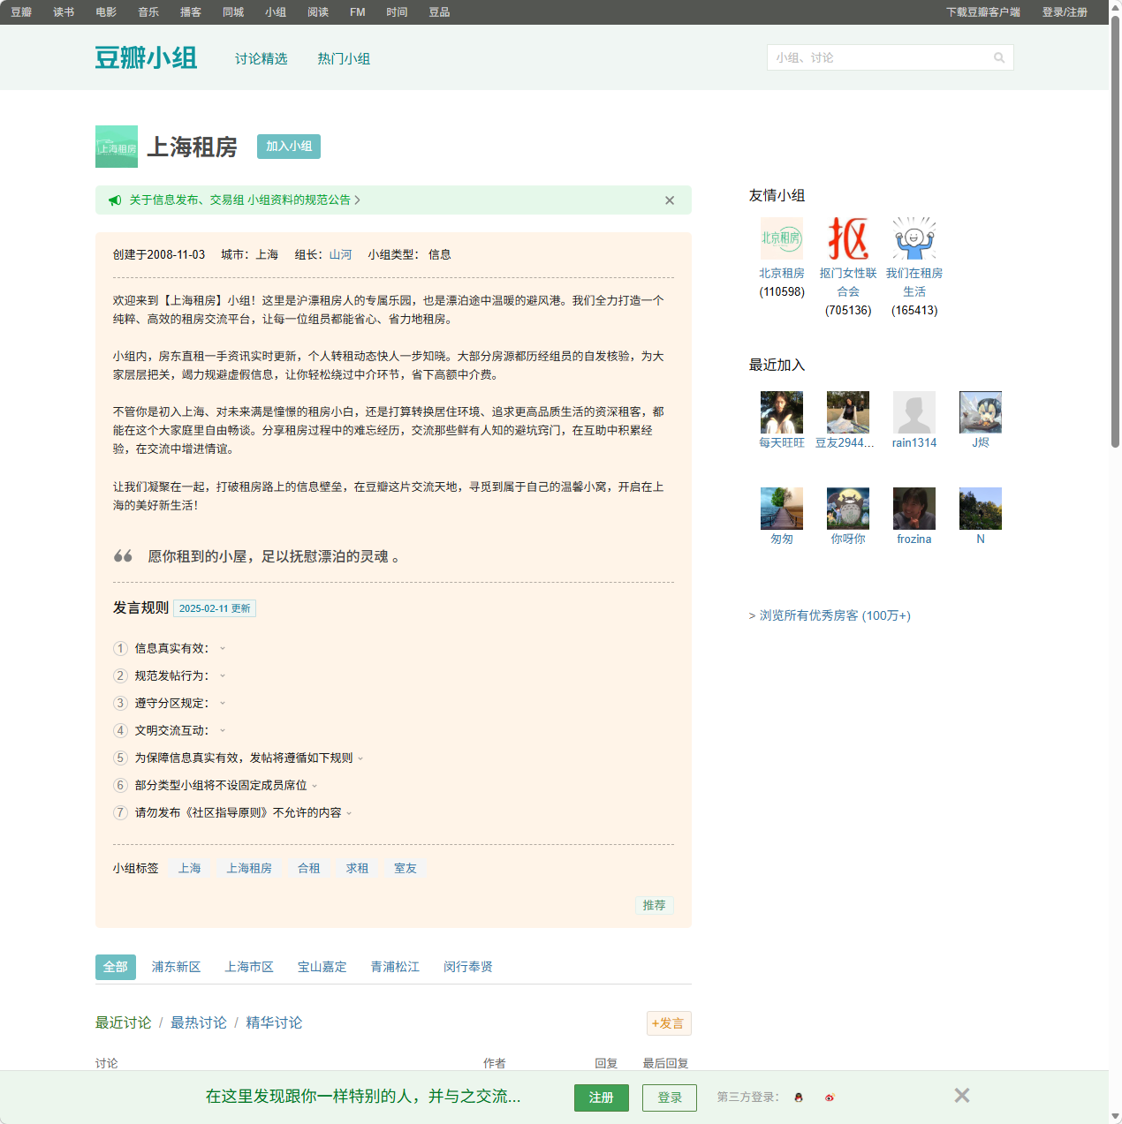The image size is (1122, 1124).
Task: Open the 北京租房 friendly group icon
Action: pyautogui.click(x=781, y=237)
